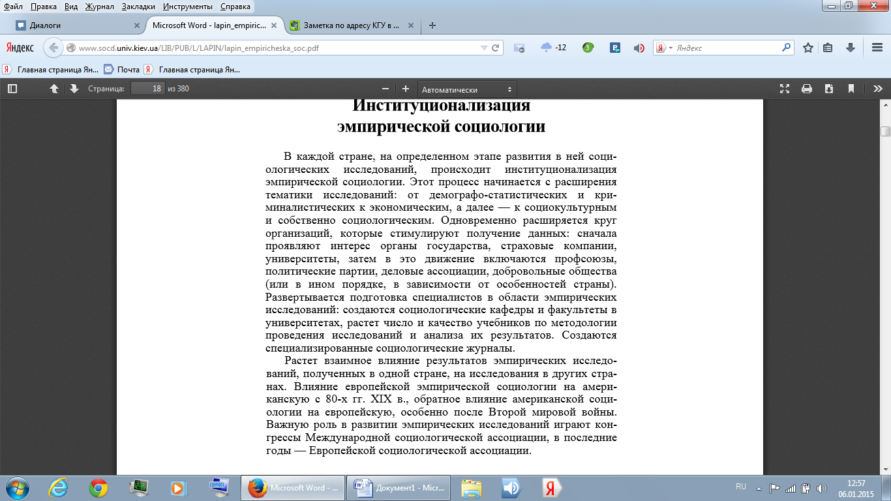Reload the current page
Screen dimensions: 891x501
tap(496, 48)
